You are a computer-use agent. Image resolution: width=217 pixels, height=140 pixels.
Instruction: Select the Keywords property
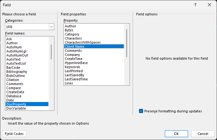pyautogui.click(x=94, y=67)
